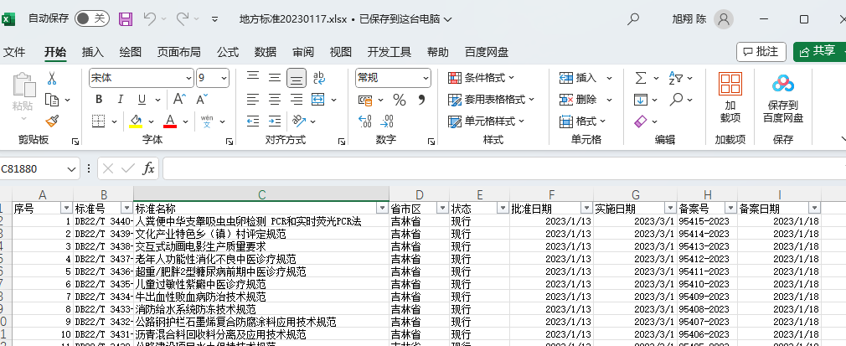Expand the Conditional Formatting (条件格式) menu
846x346 pixels.
point(489,78)
